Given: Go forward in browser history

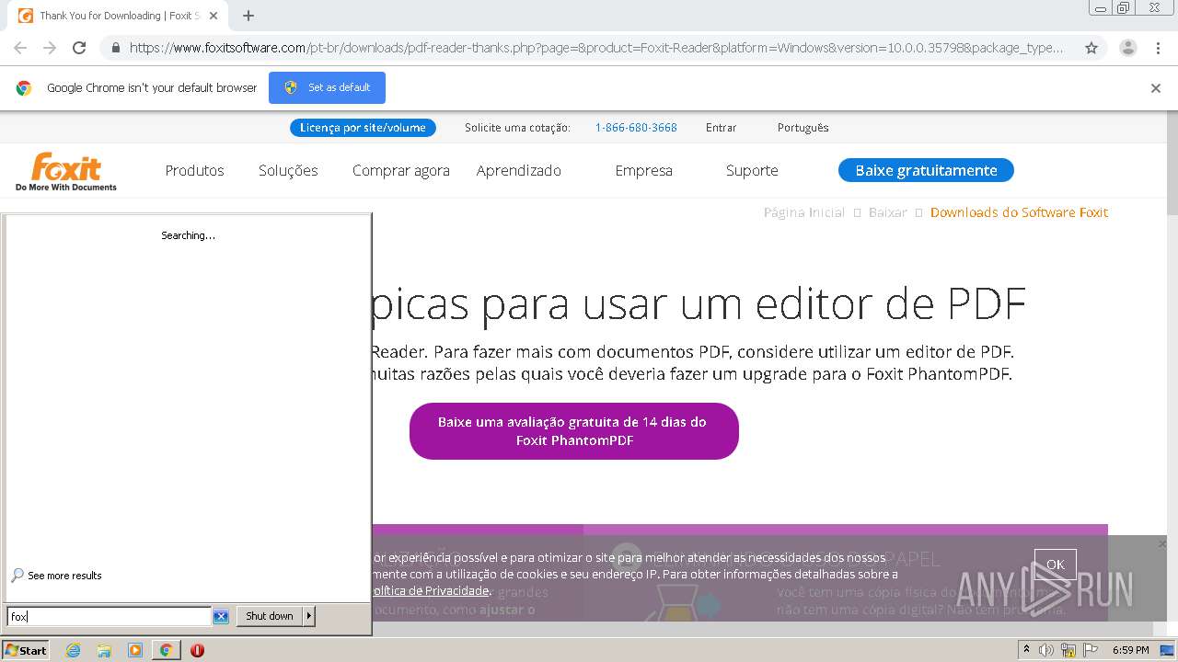Looking at the screenshot, I should pos(50,48).
